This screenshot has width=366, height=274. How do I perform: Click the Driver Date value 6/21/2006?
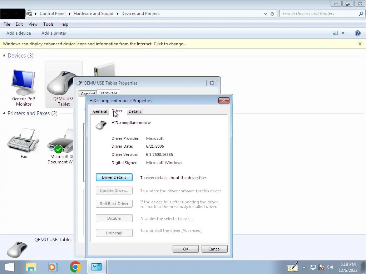coord(155,146)
